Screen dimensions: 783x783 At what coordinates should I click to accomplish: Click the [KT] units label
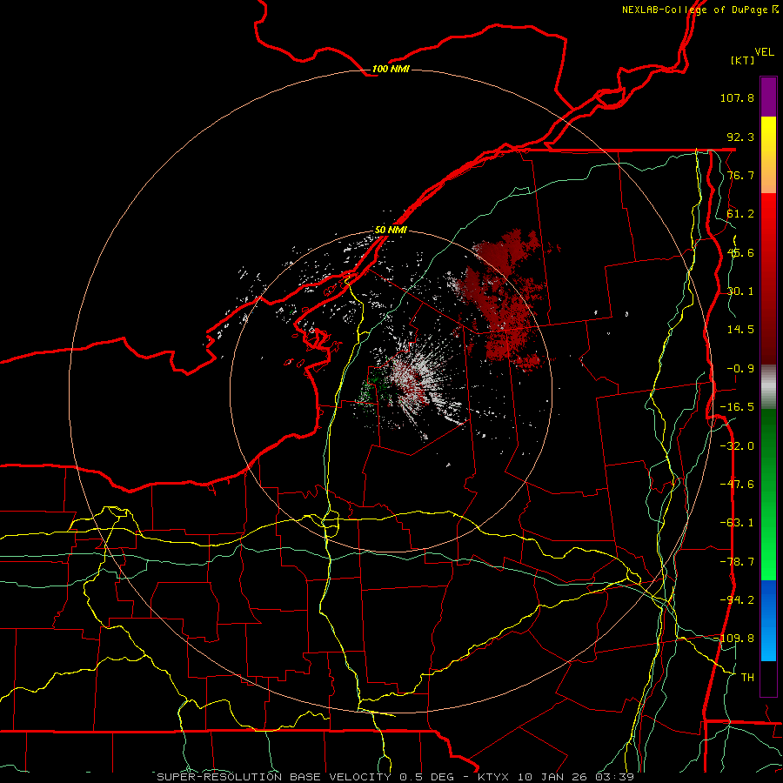tap(743, 60)
